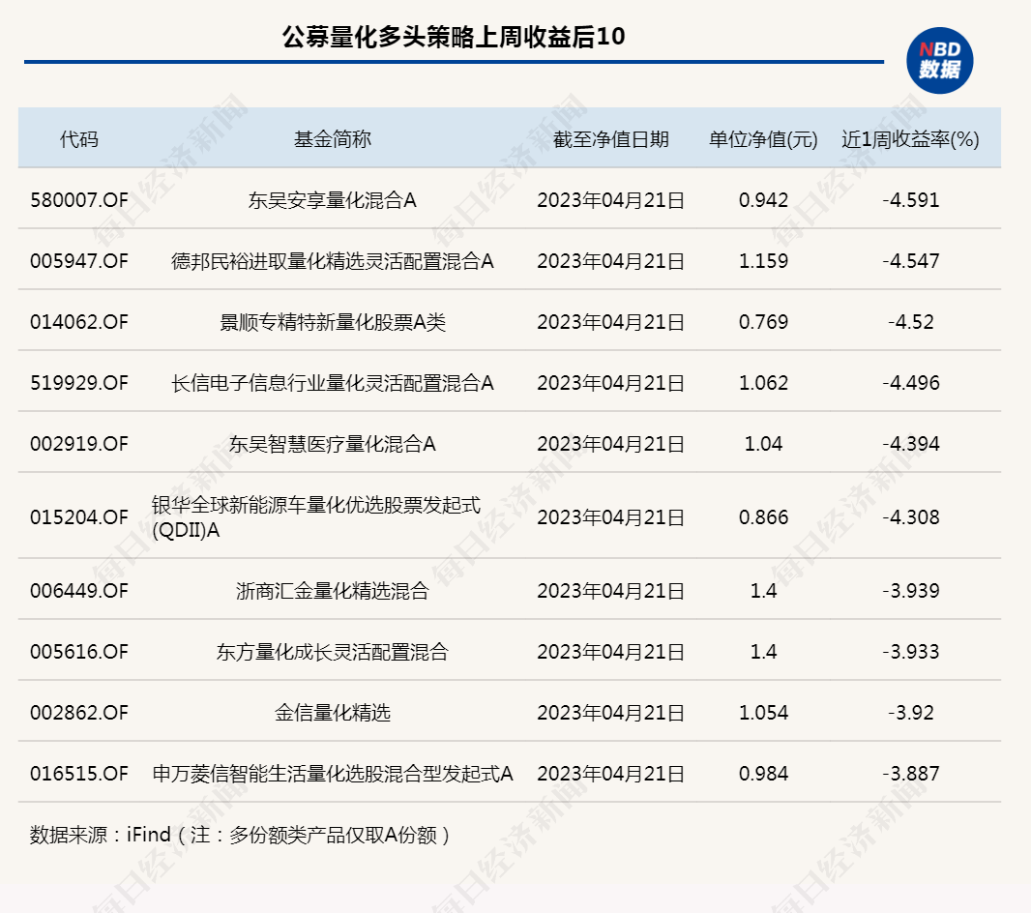Click the date in the 014062.OF row
The image size is (1031, 913).
click(611, 322)
